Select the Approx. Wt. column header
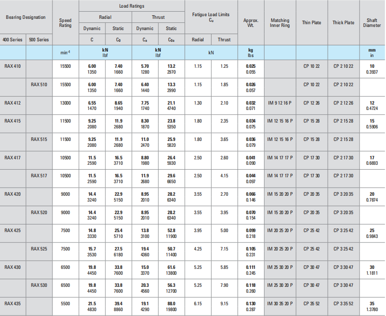Viewport: 386px width, 316px height. [251, 23]
